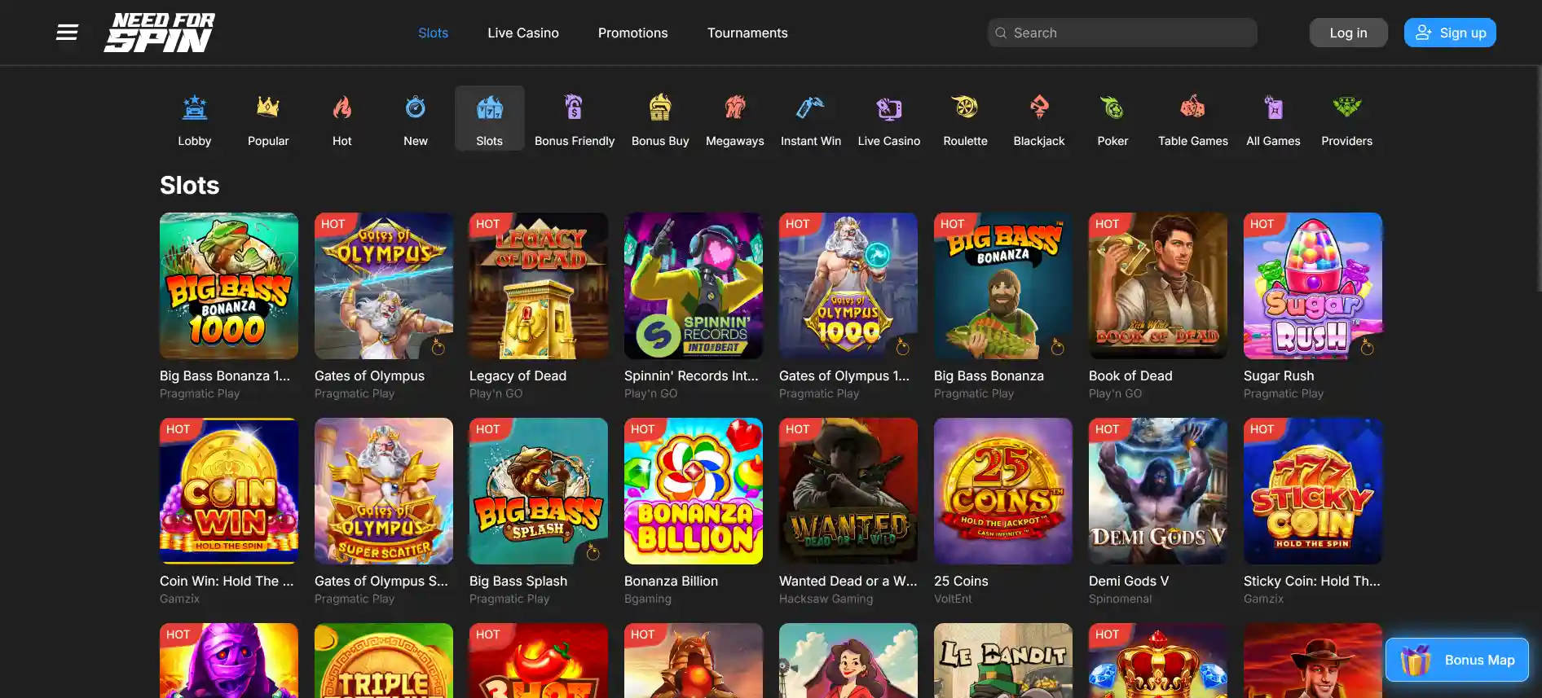Click the Need For Spin logo
Image resolution: width=1542 pixels, height=698 pixels.
160,33
